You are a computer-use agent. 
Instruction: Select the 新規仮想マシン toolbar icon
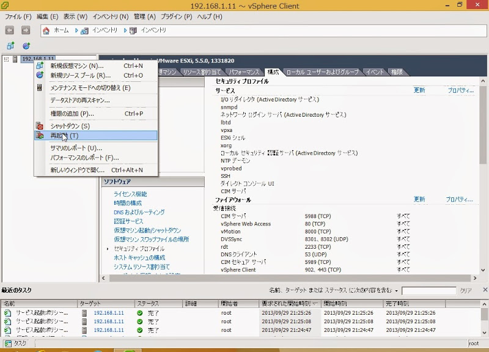pyautogui.click(x=10, y=45)
